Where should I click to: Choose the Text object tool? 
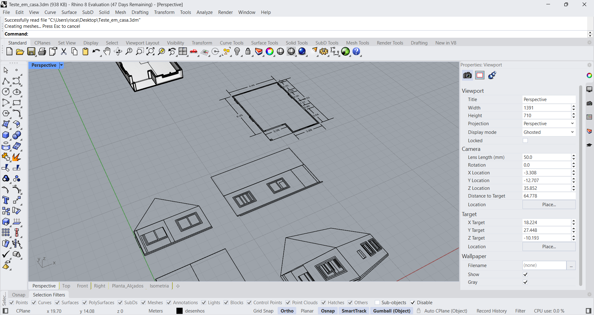click(x=6, y=200)
